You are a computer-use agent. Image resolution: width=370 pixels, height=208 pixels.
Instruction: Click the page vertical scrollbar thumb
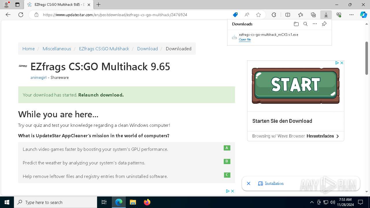pyautogui.click(x=367, y=58)
